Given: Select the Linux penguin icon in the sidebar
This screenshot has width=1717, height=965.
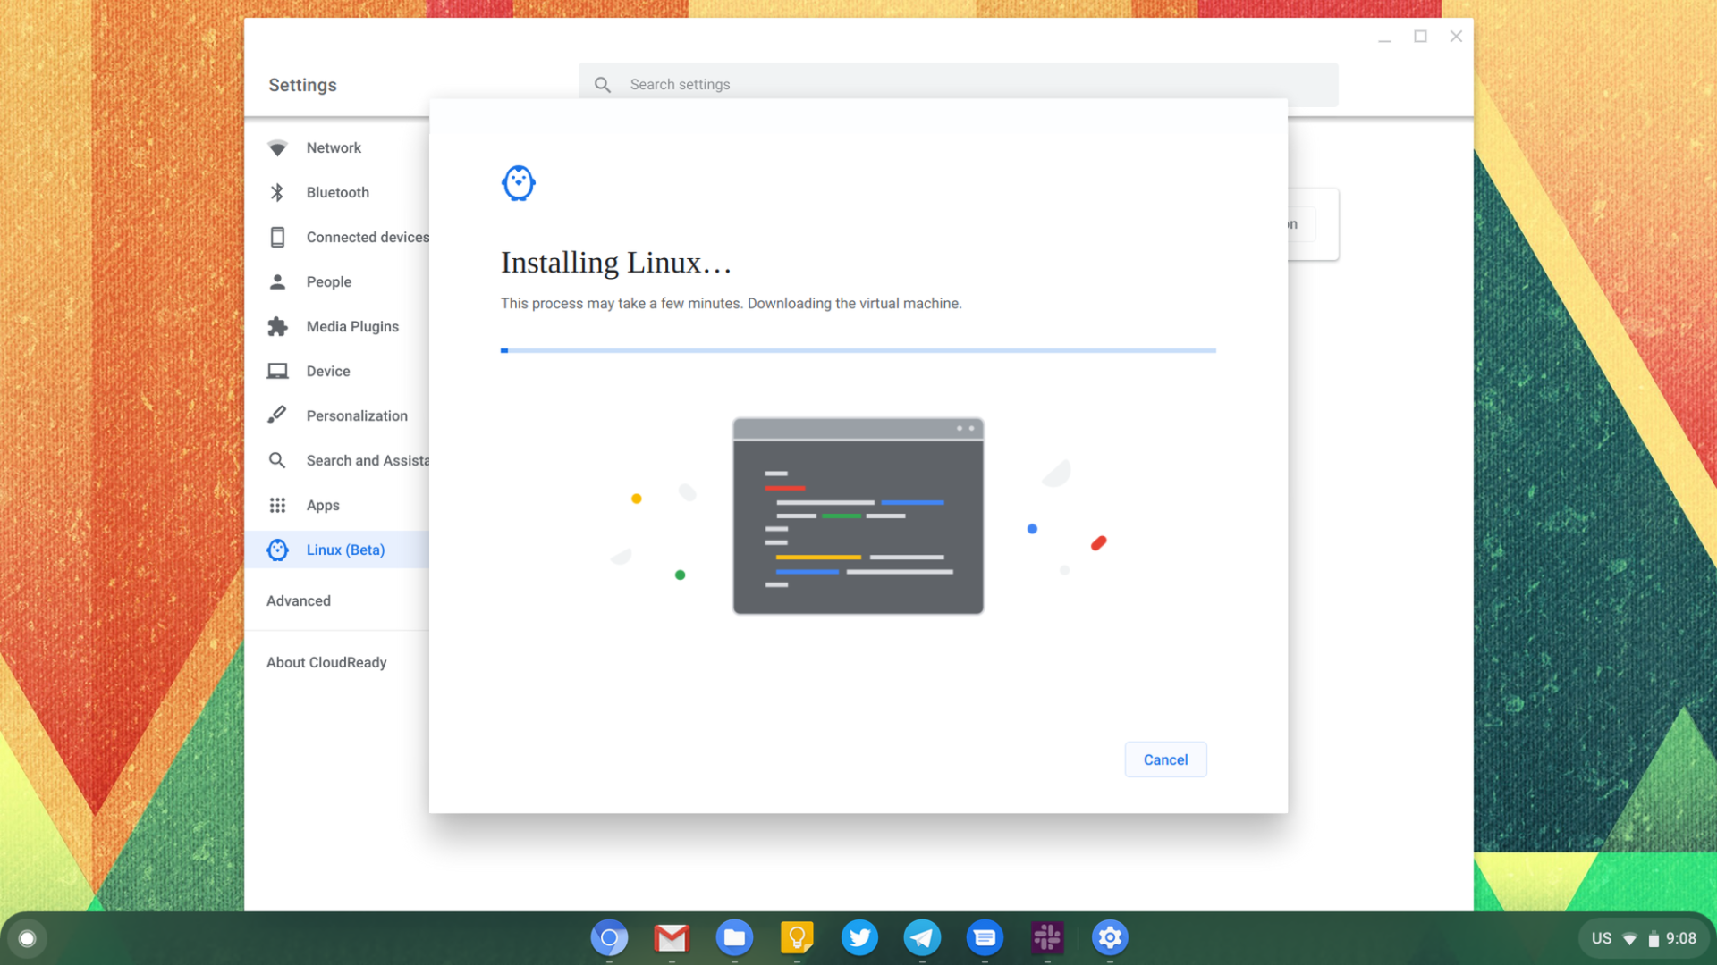Looking at the screenshot, I should pyautogui.click(x=277, y=550).
